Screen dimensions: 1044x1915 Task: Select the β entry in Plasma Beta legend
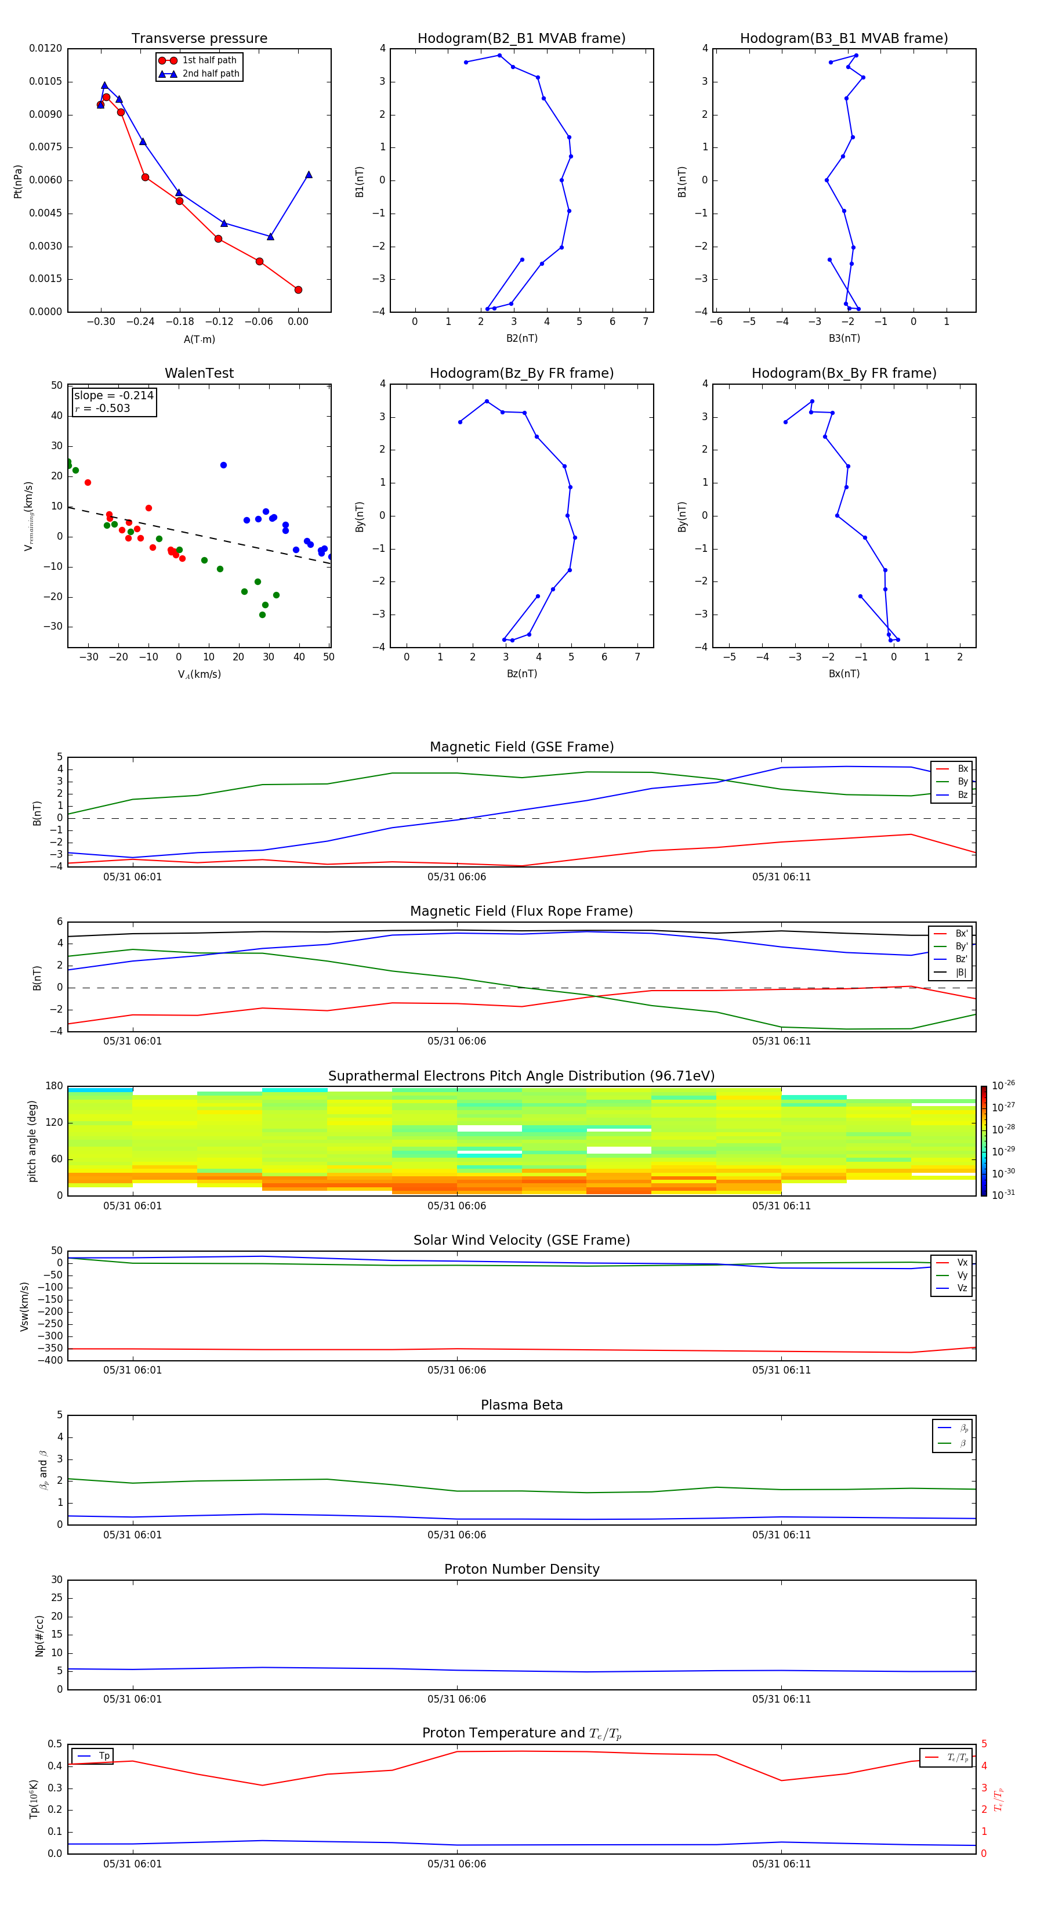point(952,1443)
